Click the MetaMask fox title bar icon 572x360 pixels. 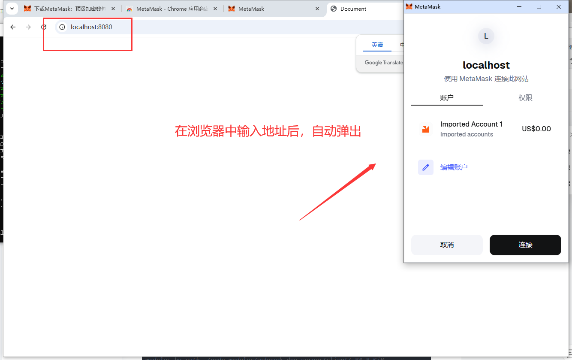(409, 6)
